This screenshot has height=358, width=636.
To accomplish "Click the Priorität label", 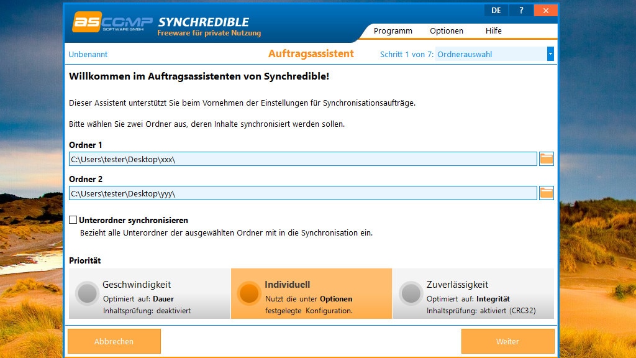I will coord(84,260).
